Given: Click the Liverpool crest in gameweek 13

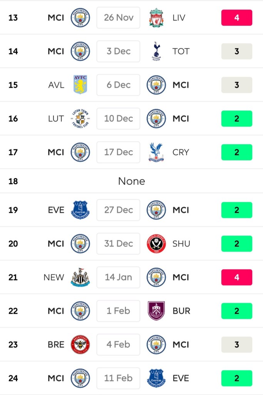Looking at the screenshot, I should tap(156, 18).
